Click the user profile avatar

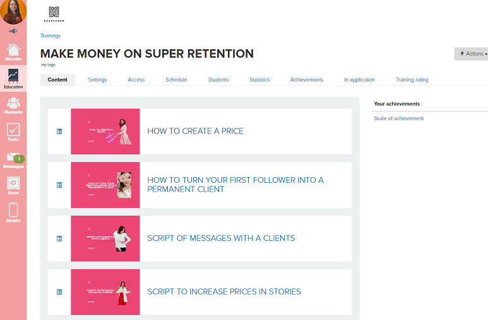click(x=13, y=11)
